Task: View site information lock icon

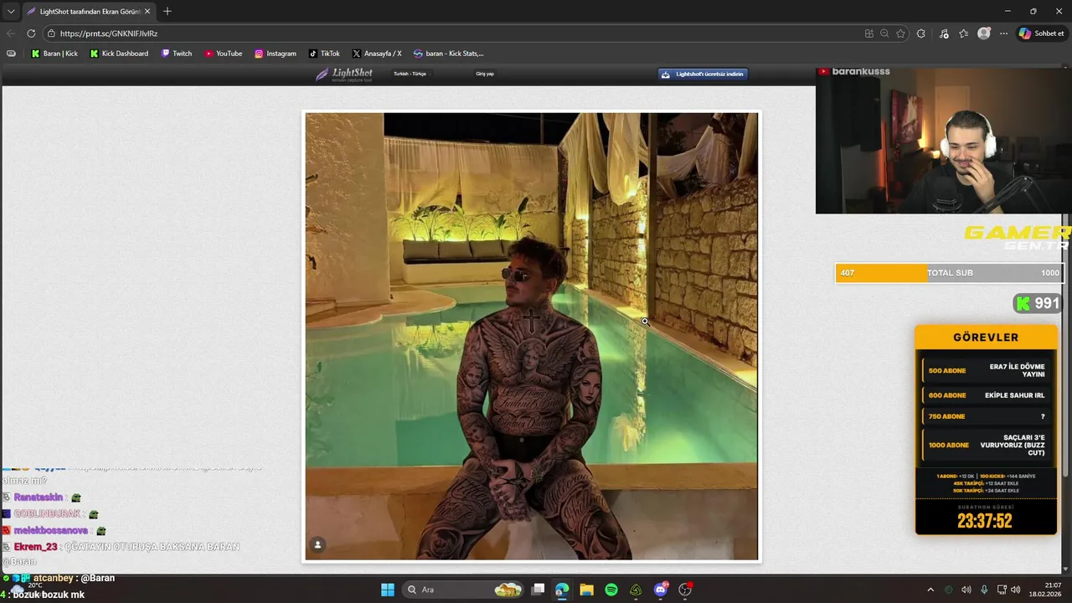Action: point(51,33)
